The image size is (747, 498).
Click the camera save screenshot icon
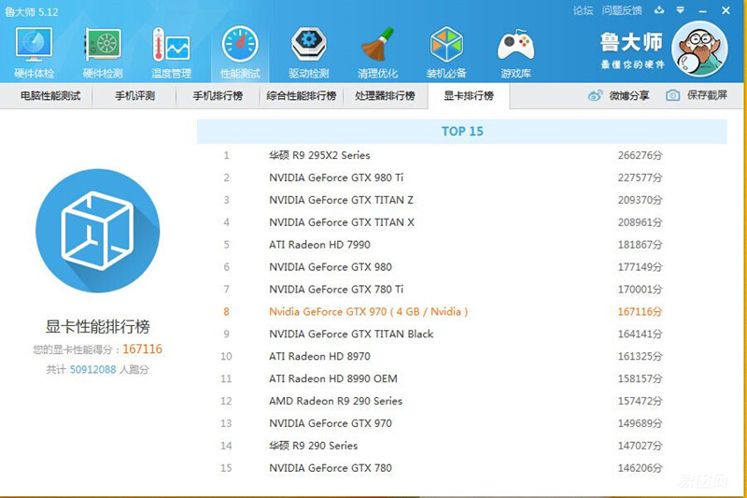672,95
